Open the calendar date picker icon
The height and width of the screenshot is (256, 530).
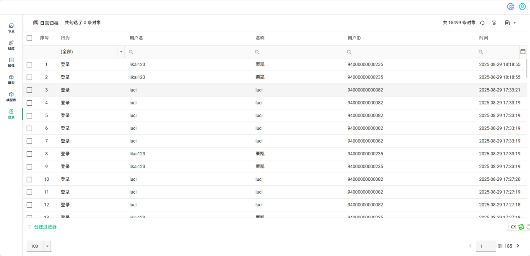[523, 52]
